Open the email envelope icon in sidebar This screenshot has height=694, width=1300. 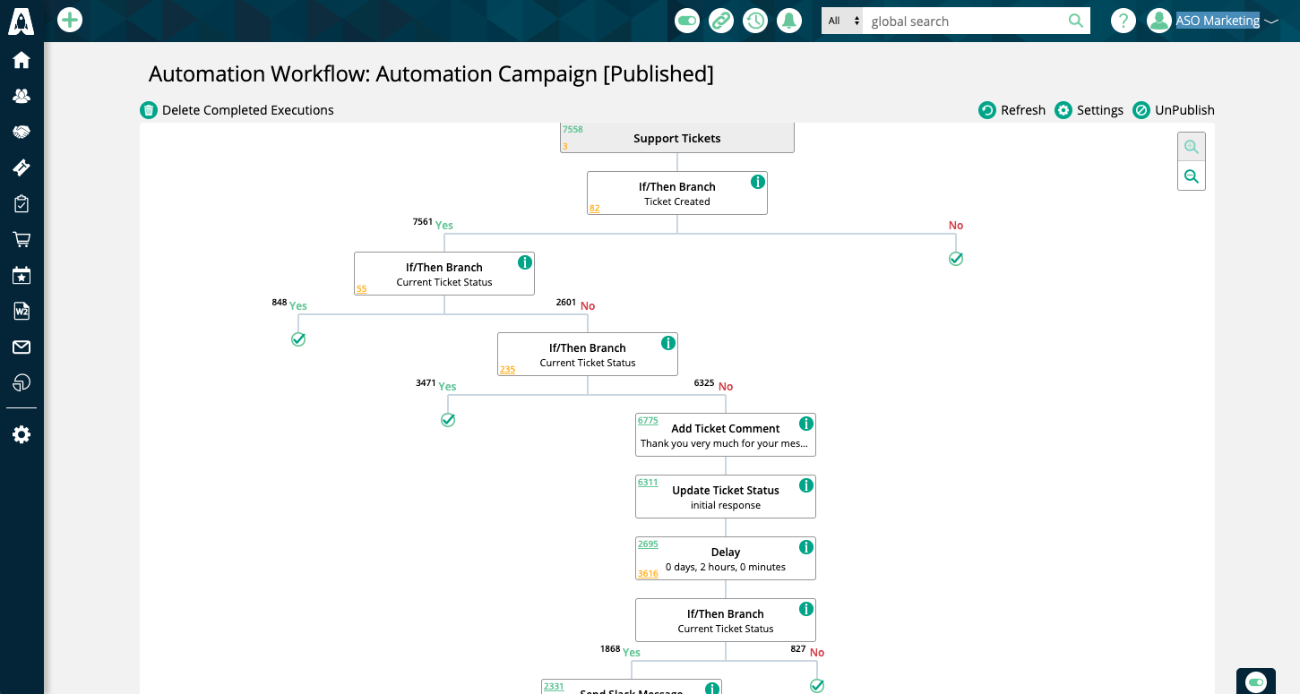pyautogui.click(x=22, y=347)
